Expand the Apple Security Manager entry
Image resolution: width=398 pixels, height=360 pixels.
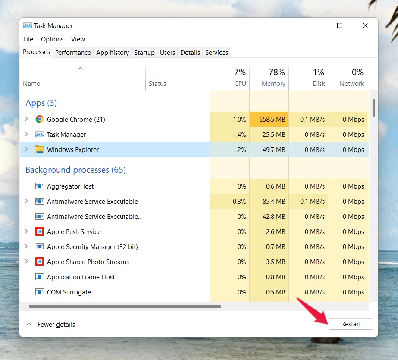click(26, 247)
